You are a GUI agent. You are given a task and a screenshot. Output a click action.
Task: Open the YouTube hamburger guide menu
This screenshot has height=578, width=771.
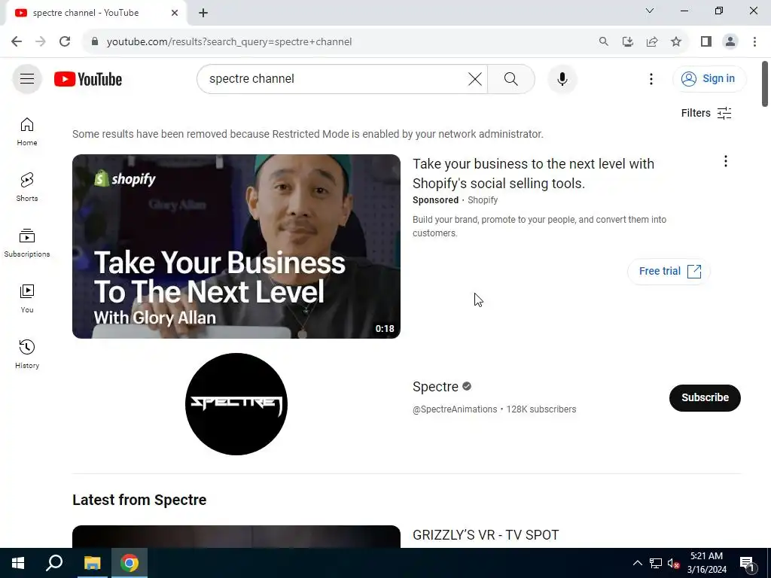coord(27,78)
